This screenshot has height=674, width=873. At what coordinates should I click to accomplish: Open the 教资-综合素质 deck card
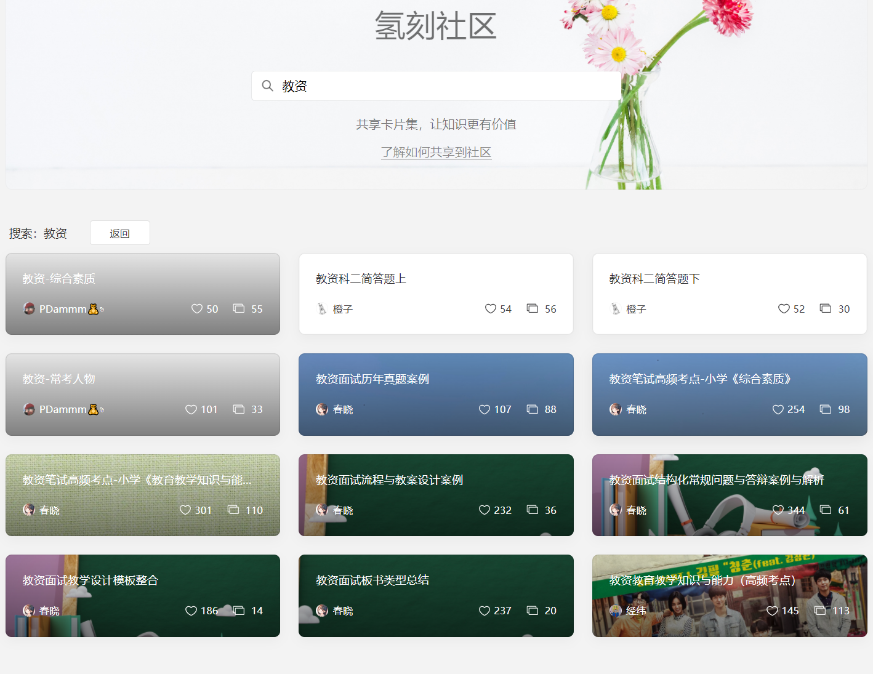click(x=143, y=289)
